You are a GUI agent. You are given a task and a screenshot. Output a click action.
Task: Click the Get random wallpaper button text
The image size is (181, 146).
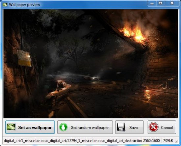tap(90, 128)
